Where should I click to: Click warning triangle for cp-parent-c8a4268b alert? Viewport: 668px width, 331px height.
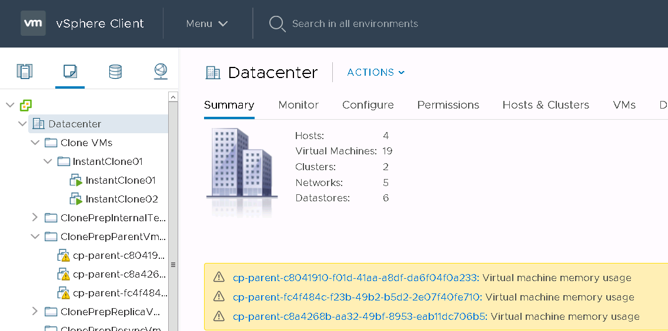219,316
